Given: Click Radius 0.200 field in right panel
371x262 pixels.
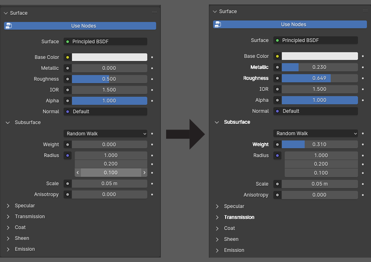Looking at the screenshot, I should pyautogui.click(x=321, y=164).
